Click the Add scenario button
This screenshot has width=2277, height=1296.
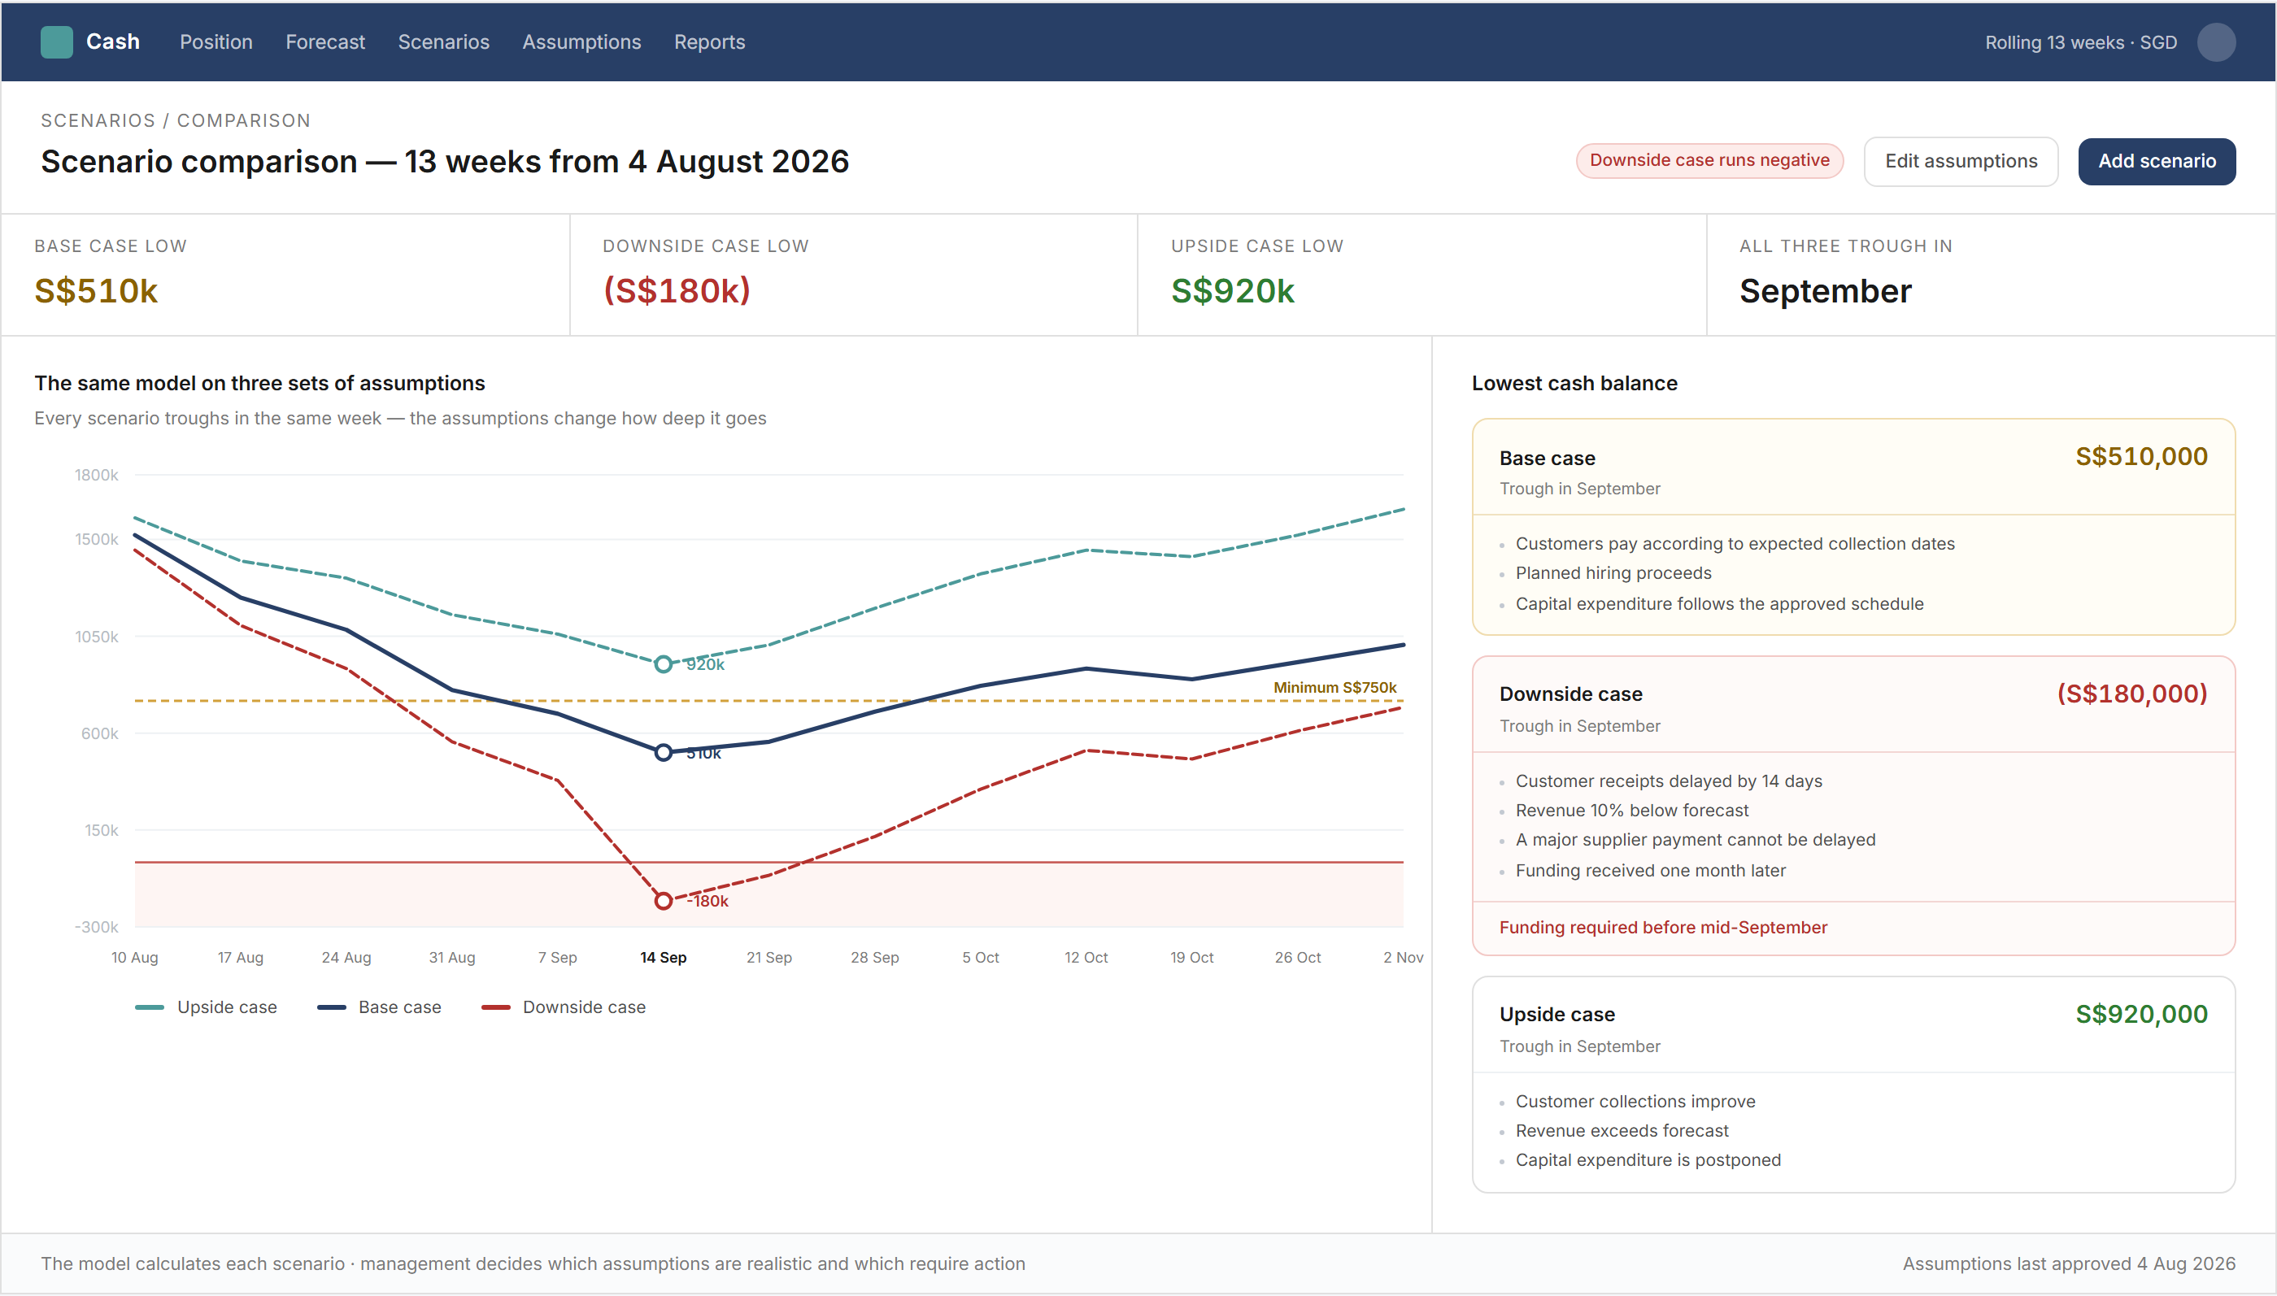pos(2157,161)
